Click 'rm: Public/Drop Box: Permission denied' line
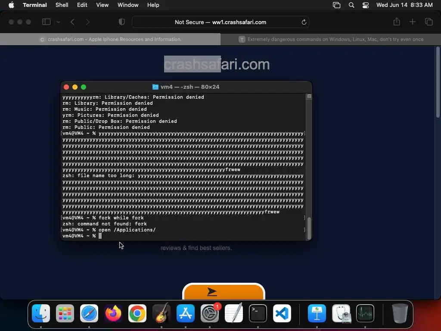441x331 pixels. pyautogui.click(x=120, y=121)
